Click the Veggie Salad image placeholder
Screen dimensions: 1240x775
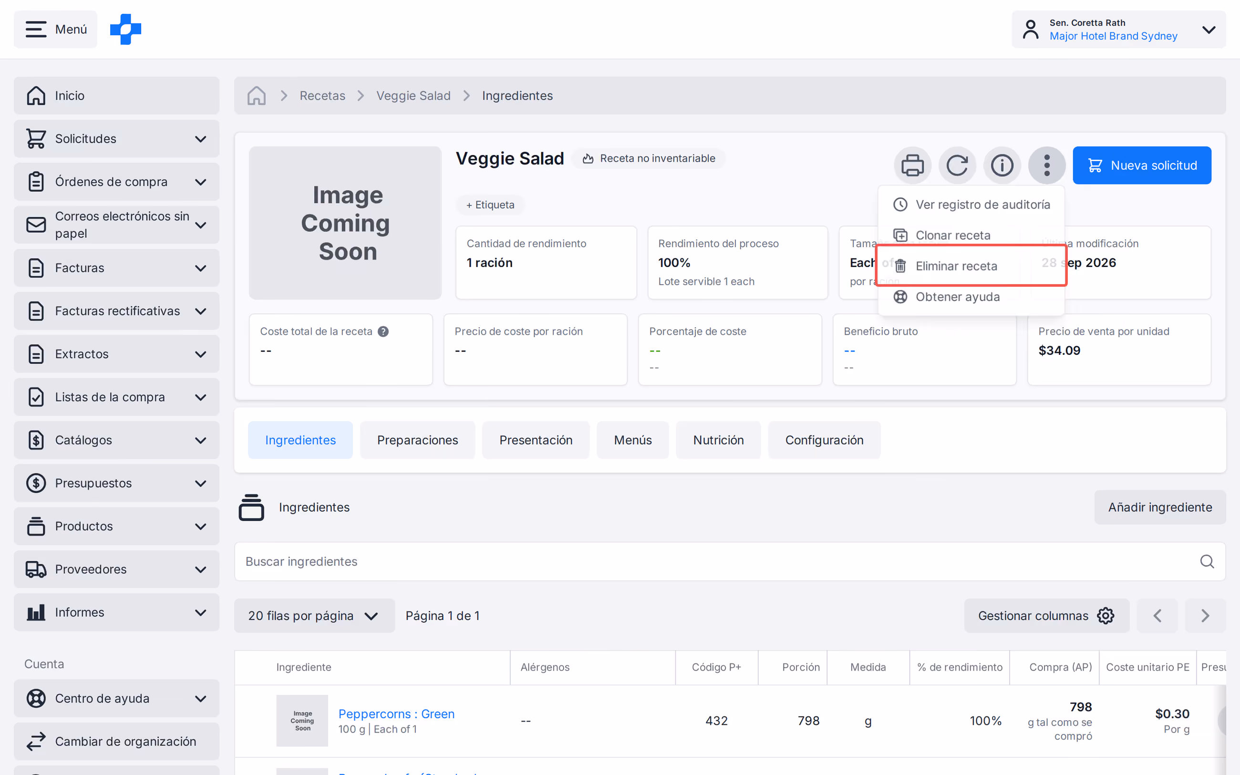coord(345,223)
